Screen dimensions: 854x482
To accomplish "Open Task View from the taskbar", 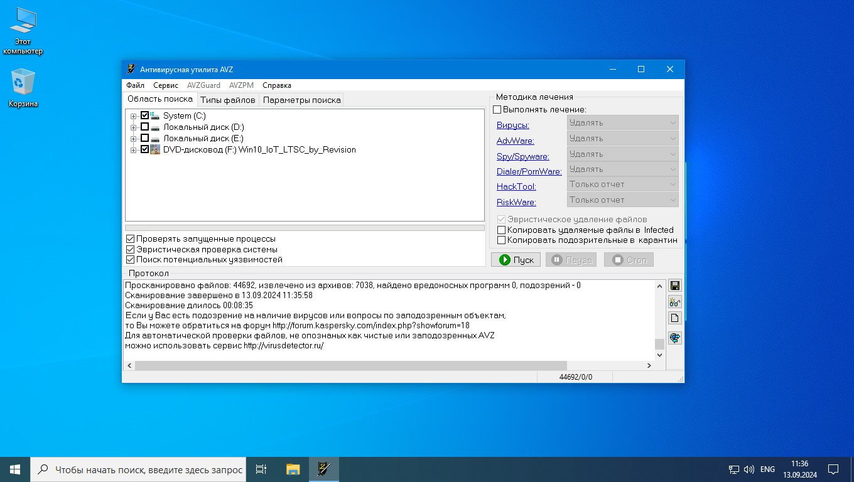I will click(x=262, y=469).
